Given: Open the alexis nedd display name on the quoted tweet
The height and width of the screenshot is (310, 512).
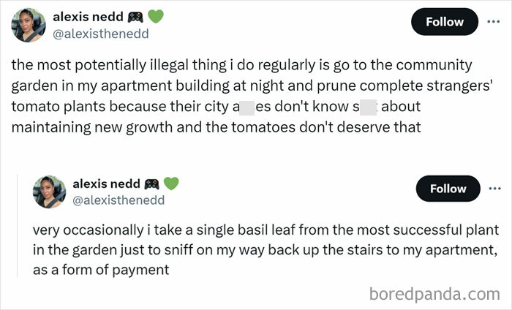Looking at the screenshot, I should (105, 184).
